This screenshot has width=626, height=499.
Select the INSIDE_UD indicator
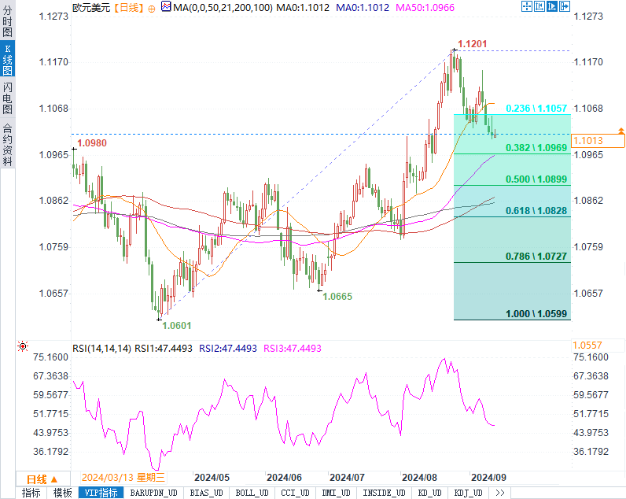(384, 493)
